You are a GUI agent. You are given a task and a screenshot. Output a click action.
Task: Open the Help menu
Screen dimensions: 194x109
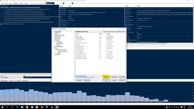[x=26, y=3]
